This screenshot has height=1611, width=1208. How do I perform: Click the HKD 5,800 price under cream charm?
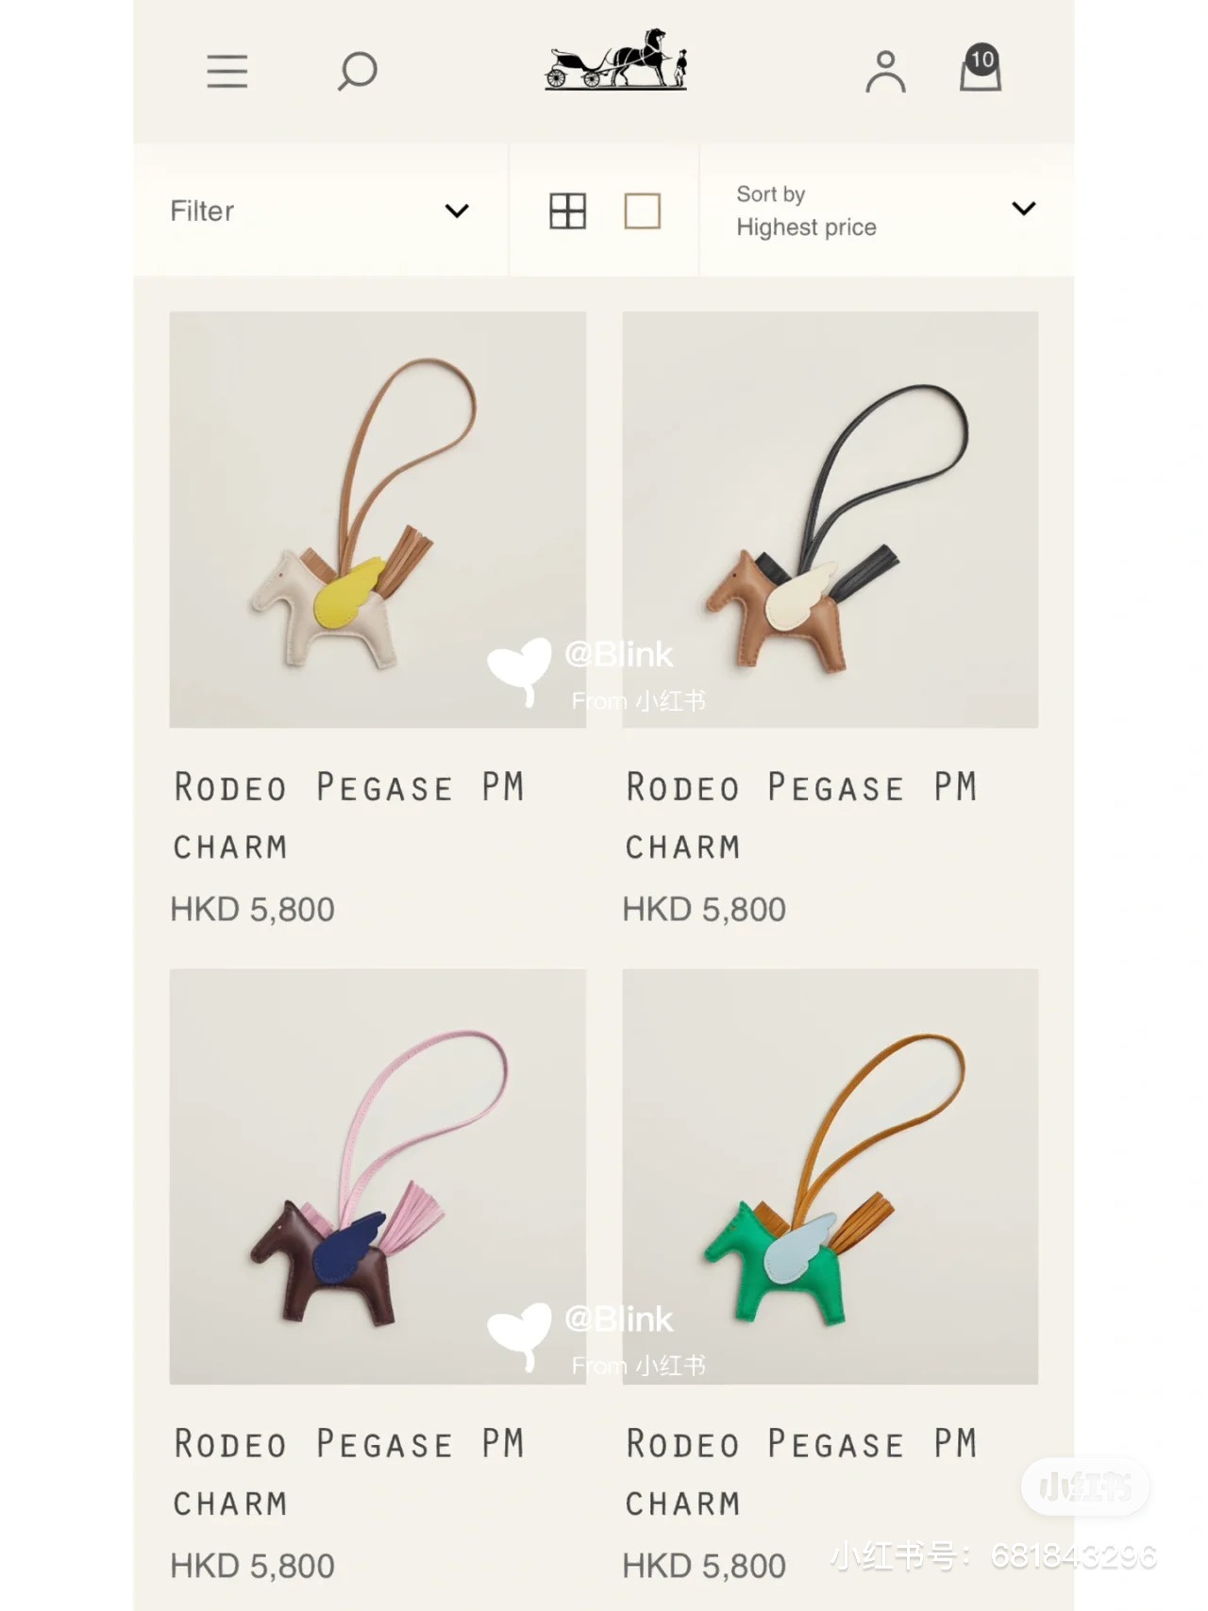(x=252, y=910)
